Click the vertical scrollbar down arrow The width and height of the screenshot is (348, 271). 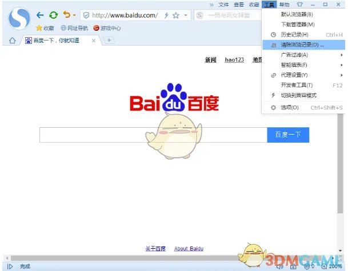click(340, 250)
